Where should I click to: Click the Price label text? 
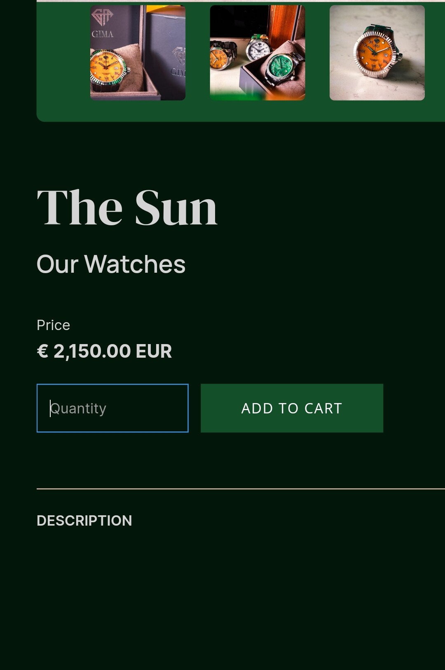pyautogui.click(x=53, y=325)
